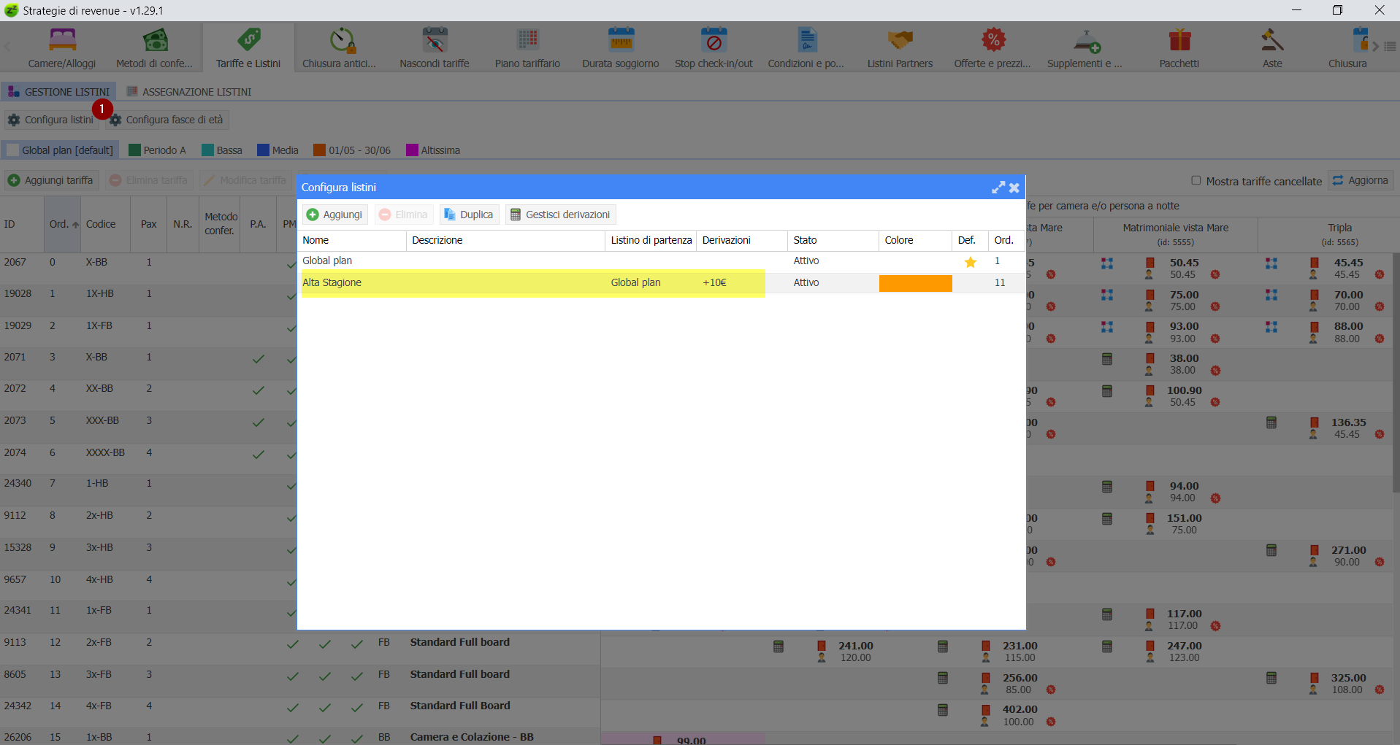Image resolution: width=1400 pixels, height=745 pixels.
Task: Switch to ASSEGNAZIONE LISTINI tab
Action: point(189,92)
